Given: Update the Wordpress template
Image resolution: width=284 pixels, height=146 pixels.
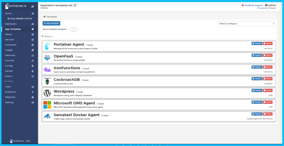Looking at the screenshot, I should (x=257, y=90).
